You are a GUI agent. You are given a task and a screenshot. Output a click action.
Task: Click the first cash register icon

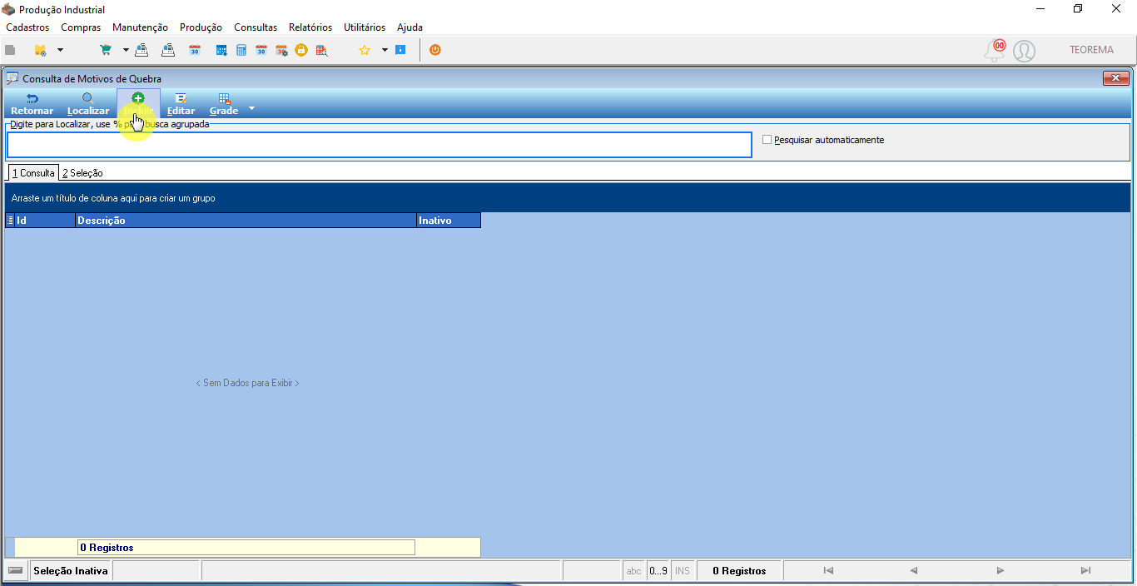click(x=142, y=50)
